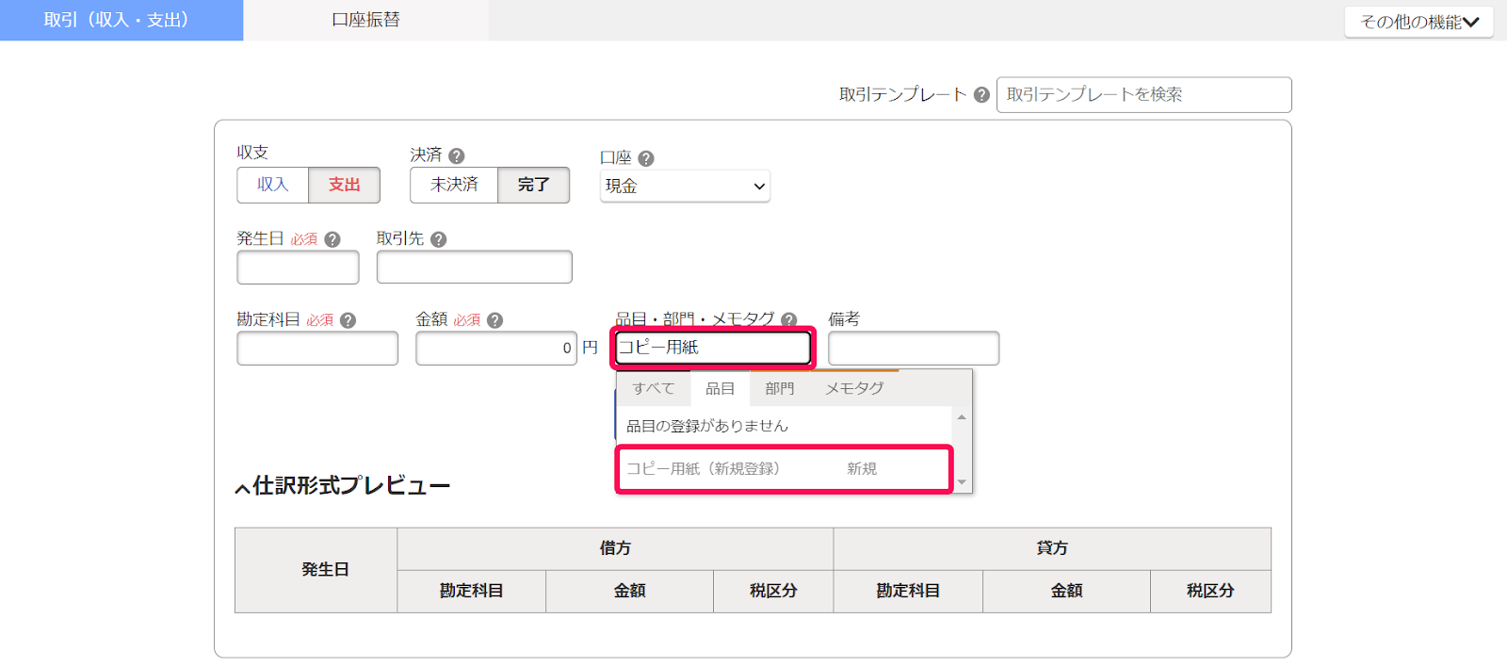
Task: Click scrollbar down arrow in tag popup
Action: point(962,482)
